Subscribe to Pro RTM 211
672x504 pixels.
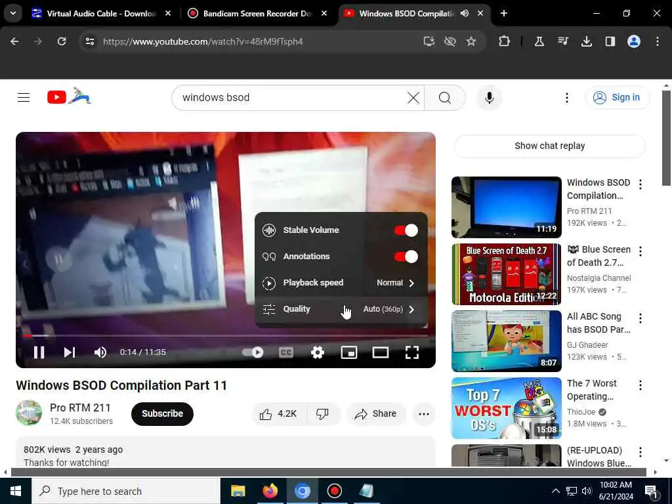coord(162,413)
